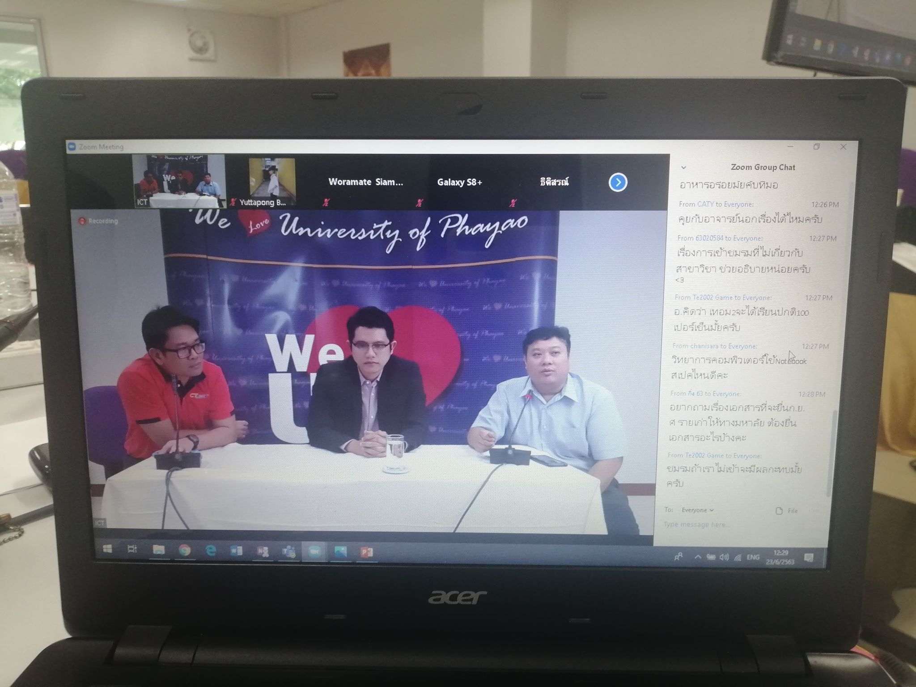The image size is (916, 687).
Task: Select the Galaxy S8+ participant tile
Action: pos(459,182)
